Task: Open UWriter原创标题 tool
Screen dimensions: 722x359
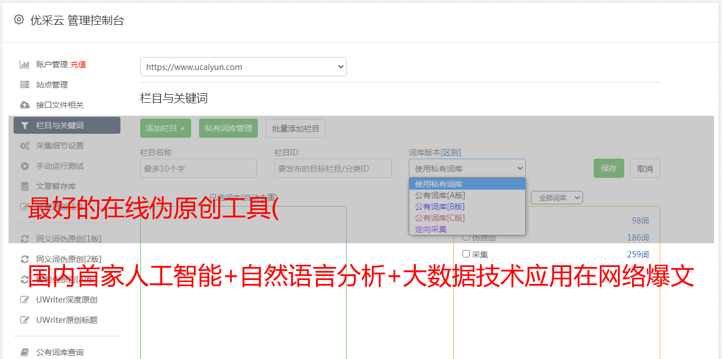Action: point(67,320)
